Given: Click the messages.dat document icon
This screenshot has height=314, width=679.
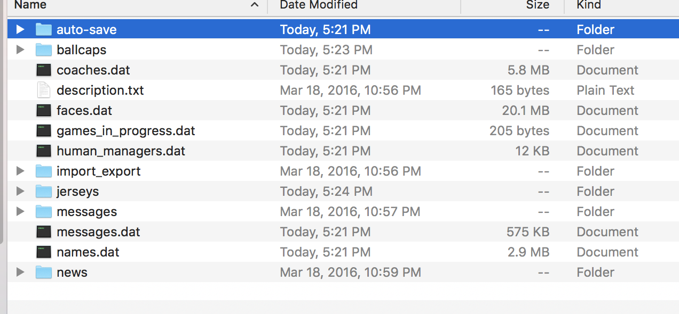Looking at the screenshot, I should 44,232.
